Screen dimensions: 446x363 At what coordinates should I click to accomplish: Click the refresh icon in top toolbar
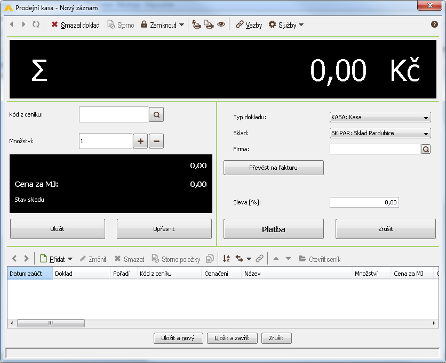pos(36,24)
